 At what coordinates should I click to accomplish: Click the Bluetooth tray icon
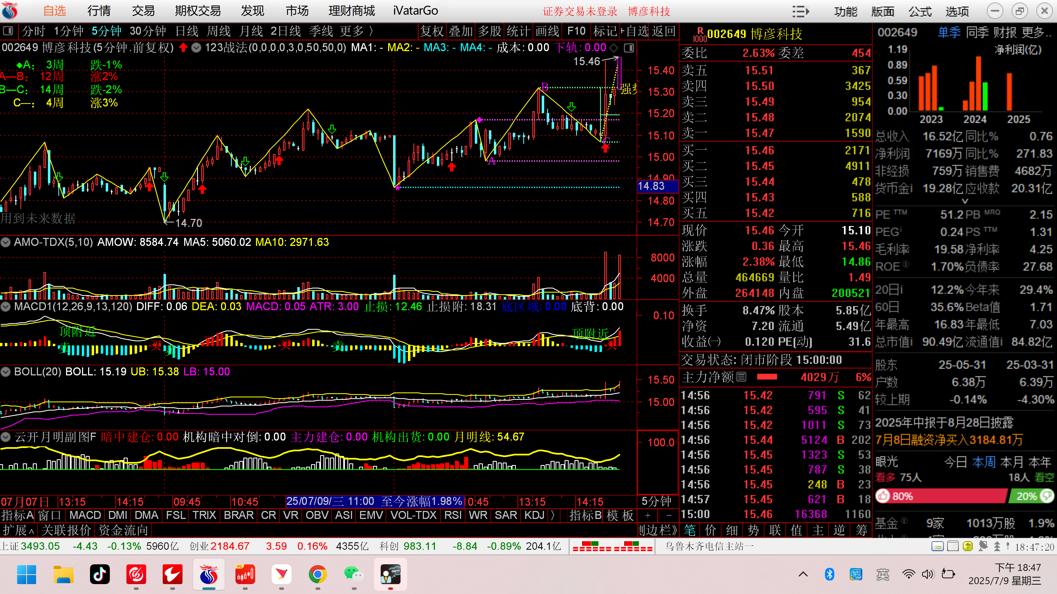pos(829,574)
